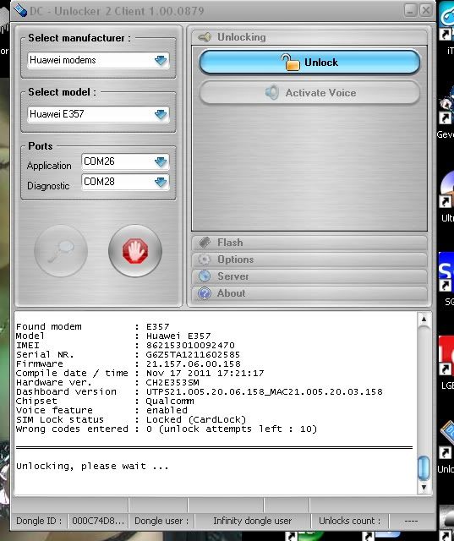Click the Chipset Qualcomm value
Image resolution: width=454 pixels, height=541 pixels.
point(170,401)
